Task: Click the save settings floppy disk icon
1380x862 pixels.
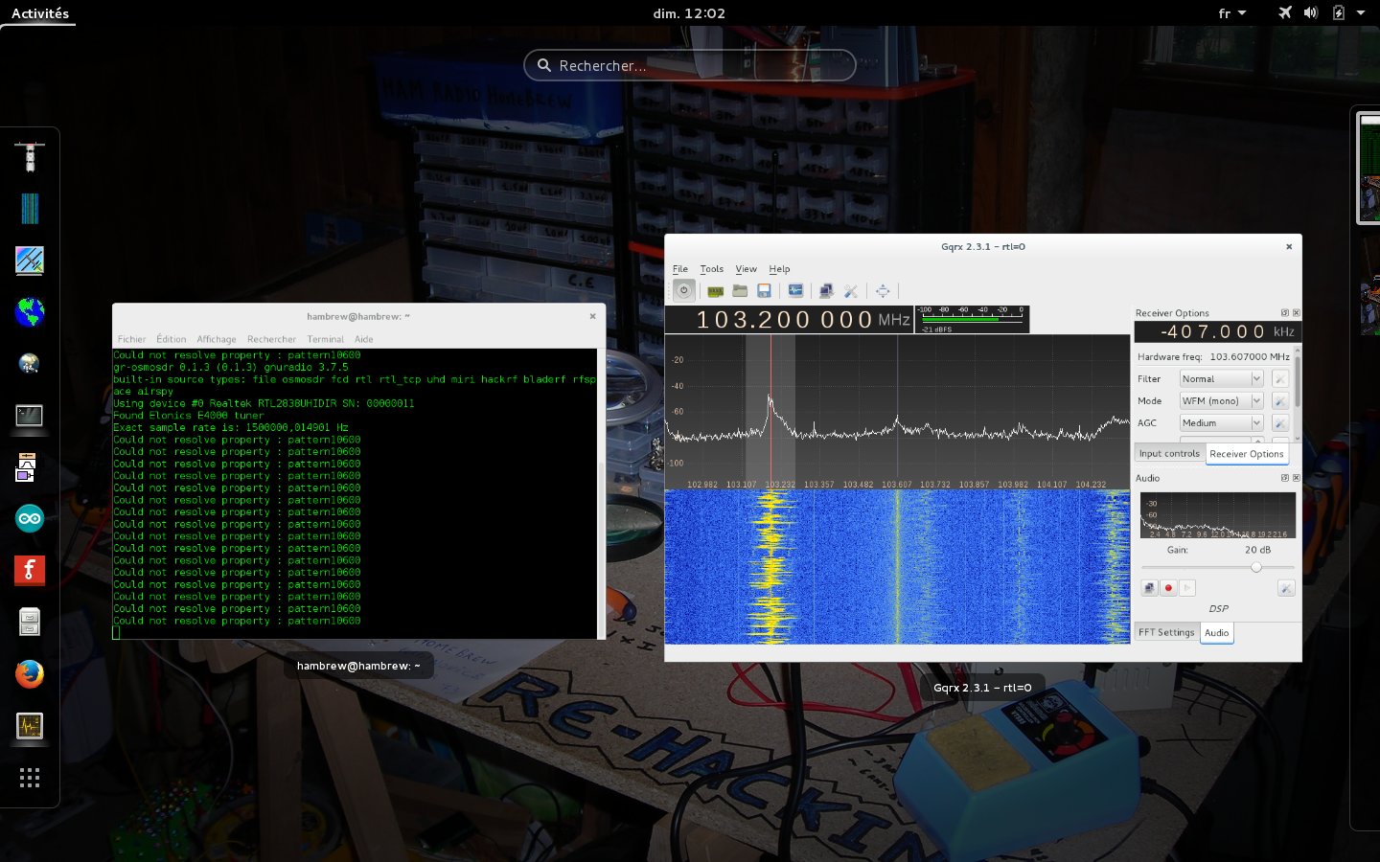Action: click(764, 290)
